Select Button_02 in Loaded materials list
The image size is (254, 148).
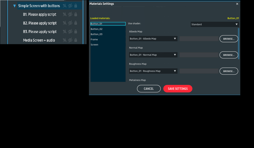[x=97, y=29]
